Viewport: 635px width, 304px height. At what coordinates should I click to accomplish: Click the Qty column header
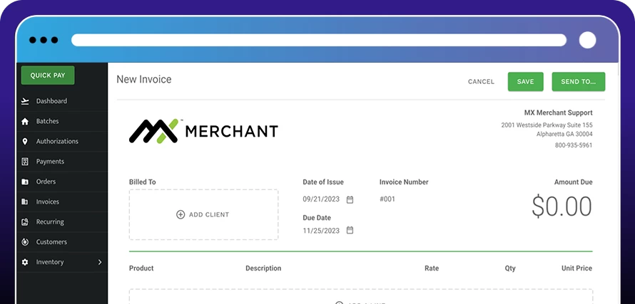(510, 268)
